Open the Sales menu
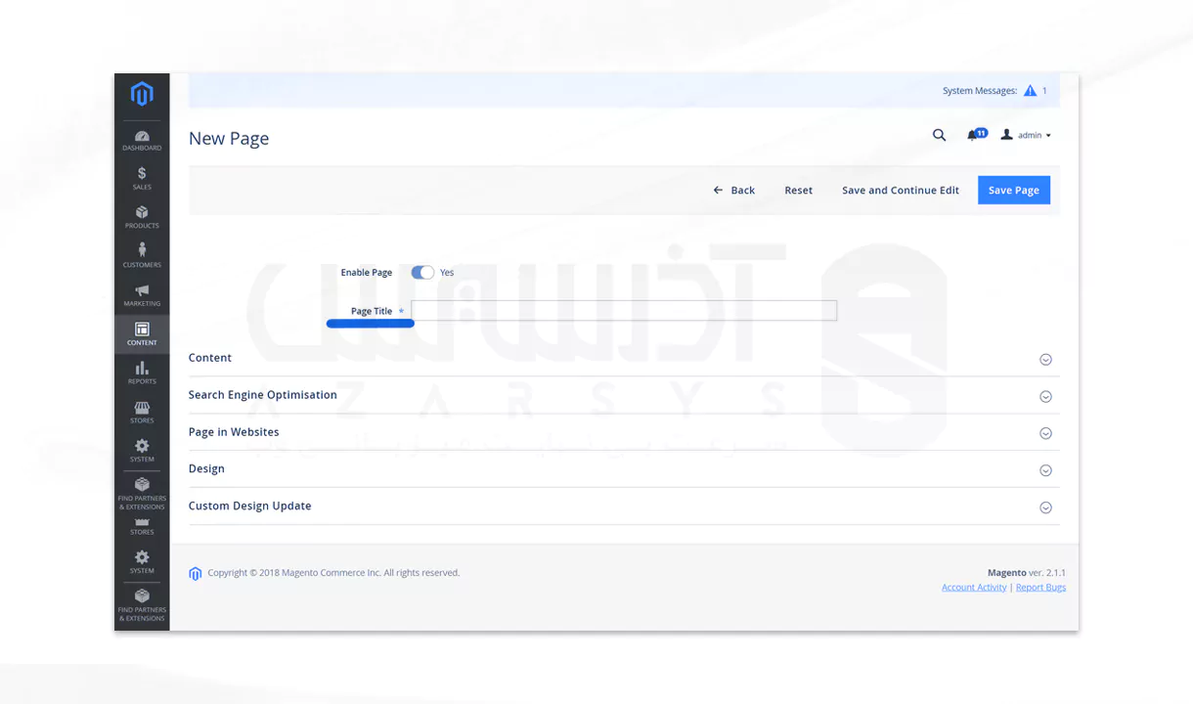Image resolution: width=1193 pixels, height=704 pixels. (x=142, y=179)
